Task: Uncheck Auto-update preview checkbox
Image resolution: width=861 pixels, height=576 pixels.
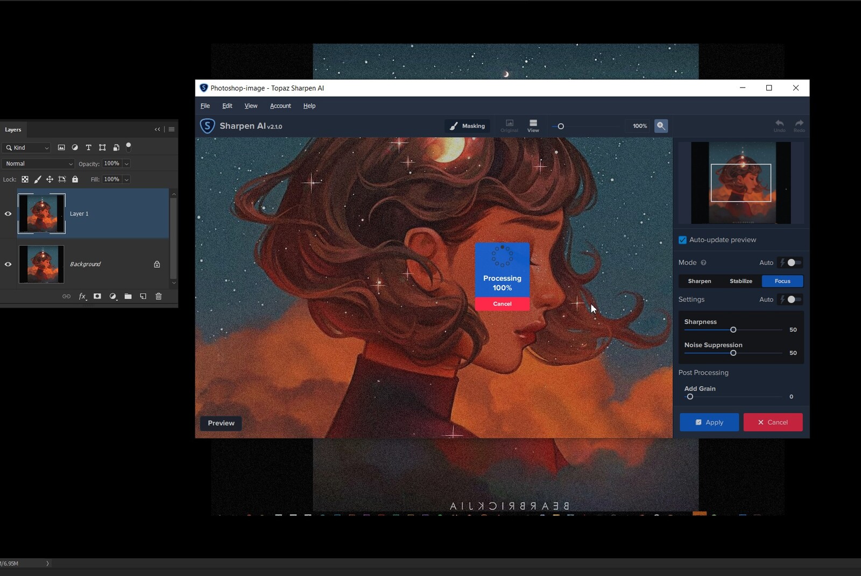Action: coord(682,240)
